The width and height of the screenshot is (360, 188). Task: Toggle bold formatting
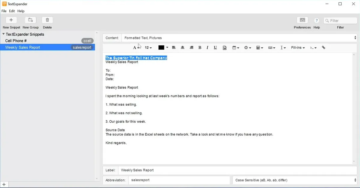(x=200, y=48)
